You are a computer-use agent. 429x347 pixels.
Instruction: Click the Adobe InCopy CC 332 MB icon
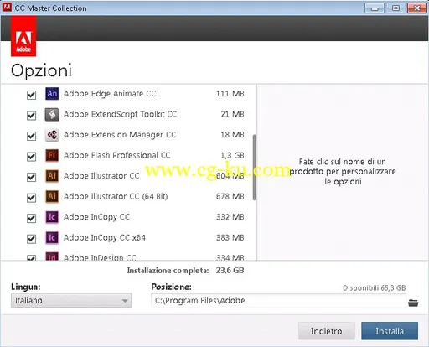tap(52, 217)
